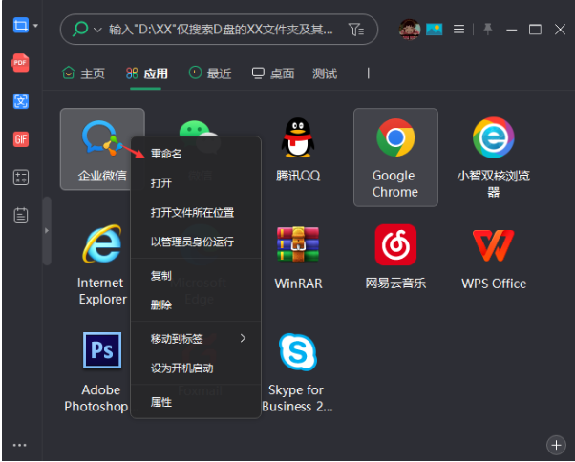The image size is (575, 462).
Task: Minimize the launcher window
Action: coord(512,30)
